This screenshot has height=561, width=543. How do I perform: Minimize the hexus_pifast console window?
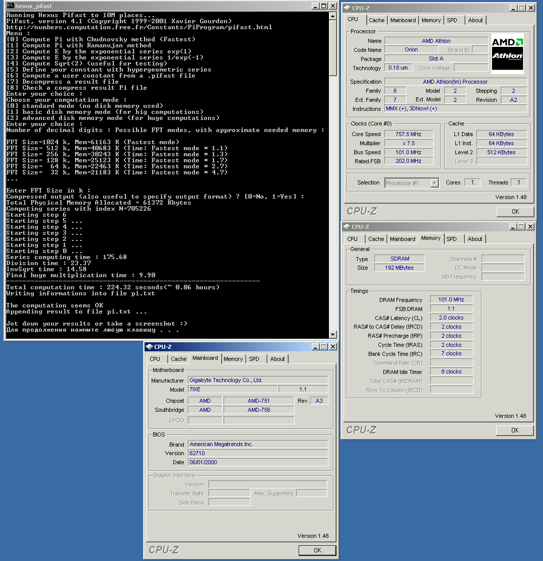[315, 6]
